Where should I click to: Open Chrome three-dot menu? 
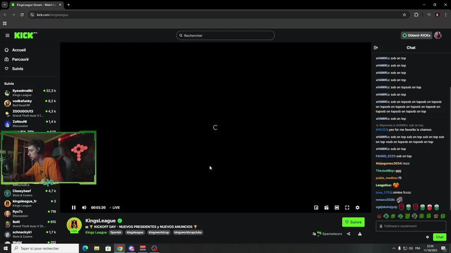point(446,15)
